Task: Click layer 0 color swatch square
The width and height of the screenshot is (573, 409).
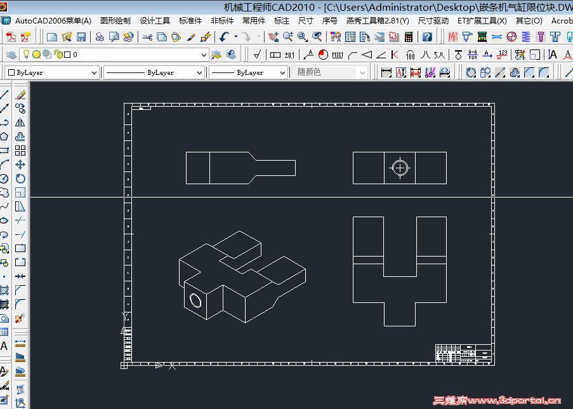Action: (67, 55)
